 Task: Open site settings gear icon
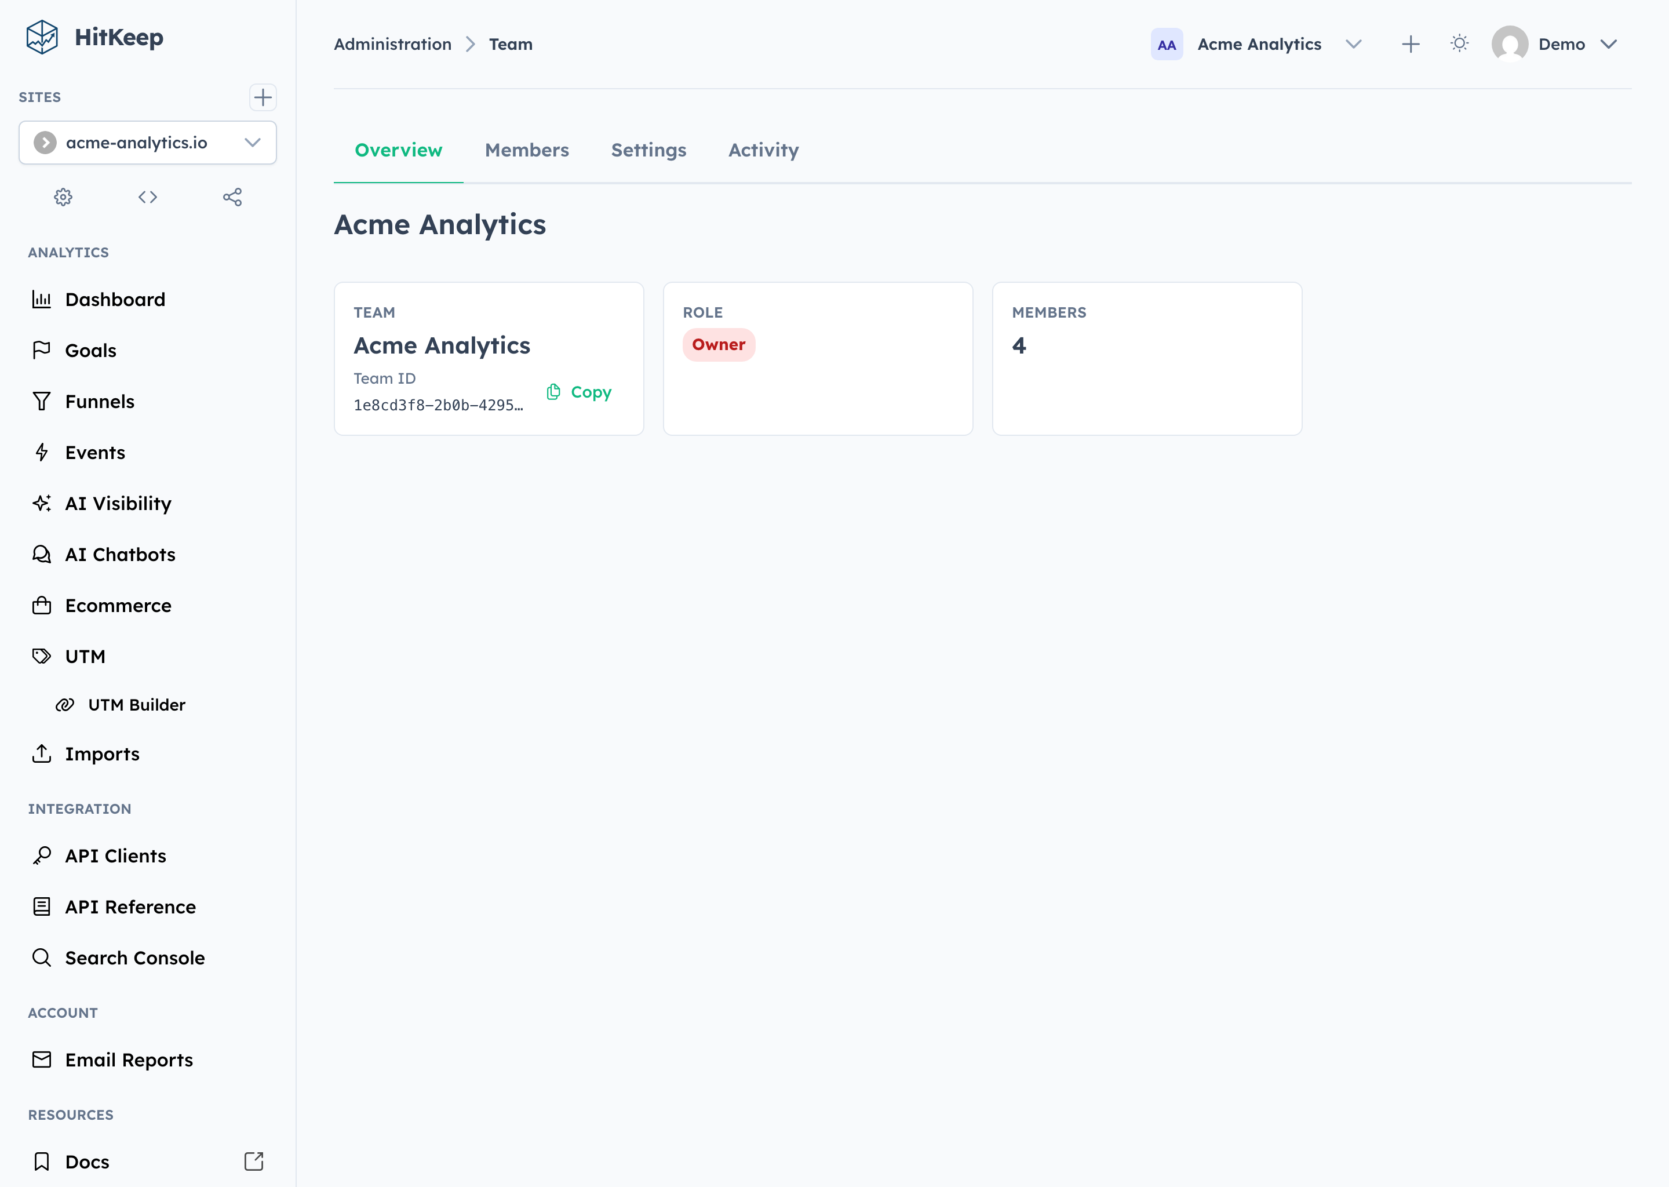64,197
